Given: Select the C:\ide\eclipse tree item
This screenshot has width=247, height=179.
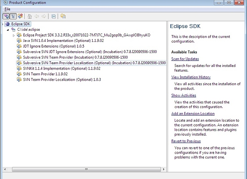Looking at the screenshot, I should pyautogui.click(x=29, y=29).
